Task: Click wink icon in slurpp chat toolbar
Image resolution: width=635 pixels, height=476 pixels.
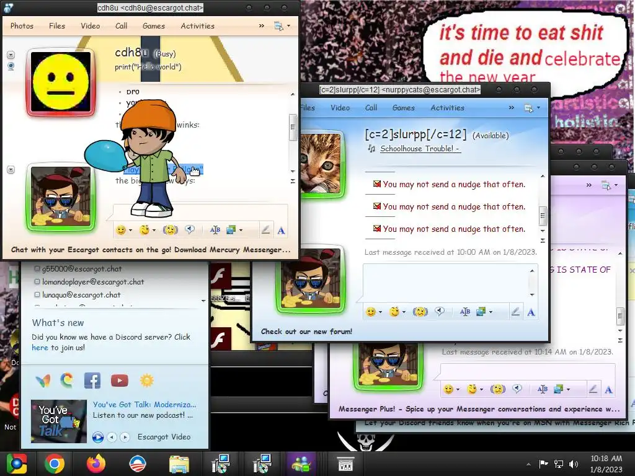Action: coord(394,312)
